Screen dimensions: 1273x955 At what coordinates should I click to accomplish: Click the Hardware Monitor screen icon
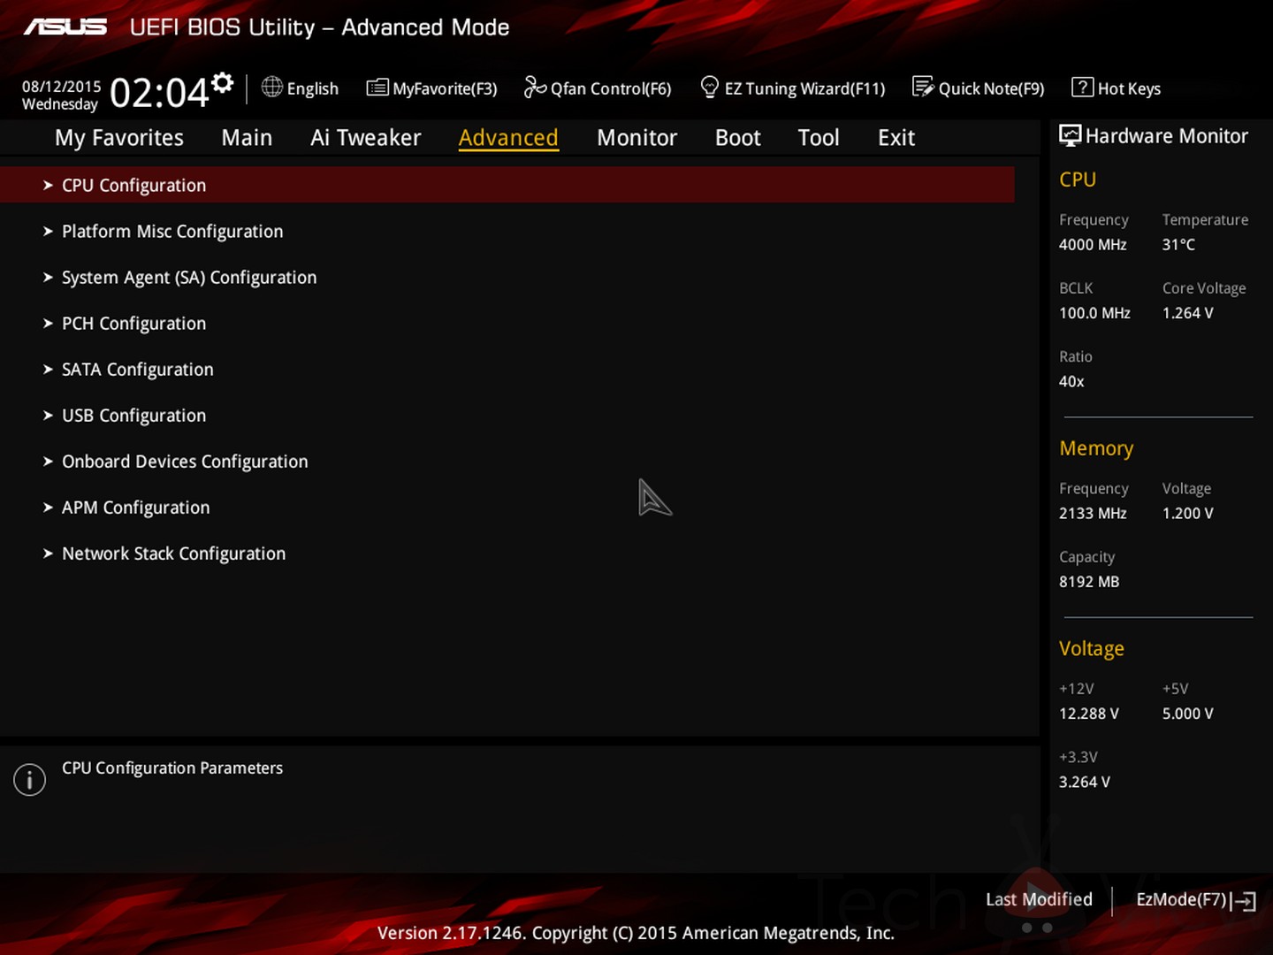[x=1070, y=135]
